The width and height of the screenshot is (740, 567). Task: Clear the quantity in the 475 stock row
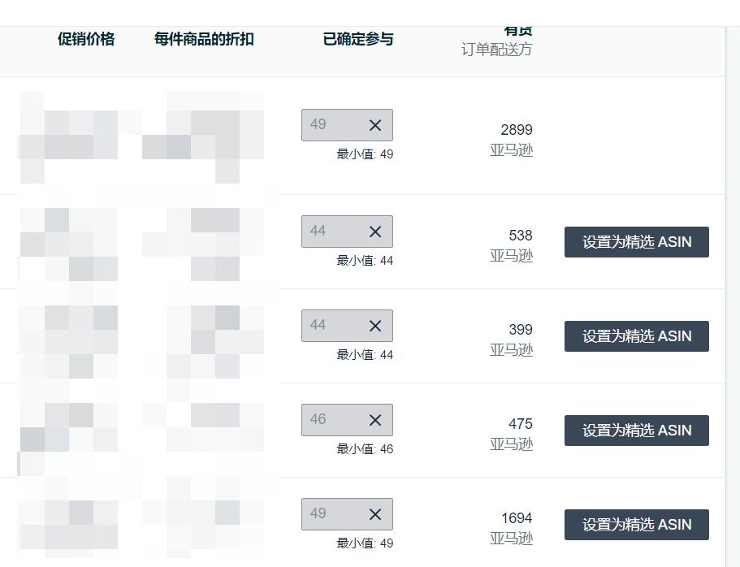[x=375, y=420]
